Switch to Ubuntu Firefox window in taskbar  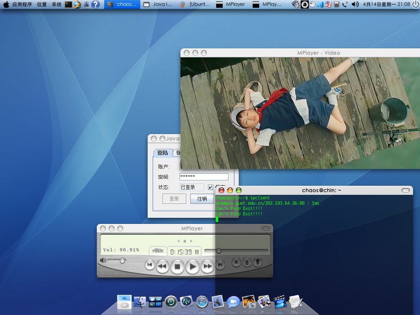[x=195, y=4]
